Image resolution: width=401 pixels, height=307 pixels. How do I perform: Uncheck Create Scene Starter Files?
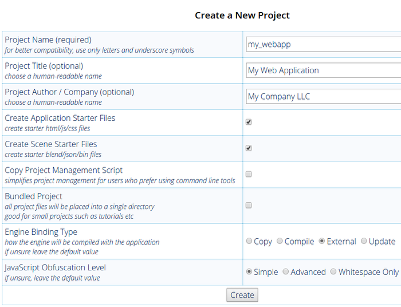[x=249, y=148]
